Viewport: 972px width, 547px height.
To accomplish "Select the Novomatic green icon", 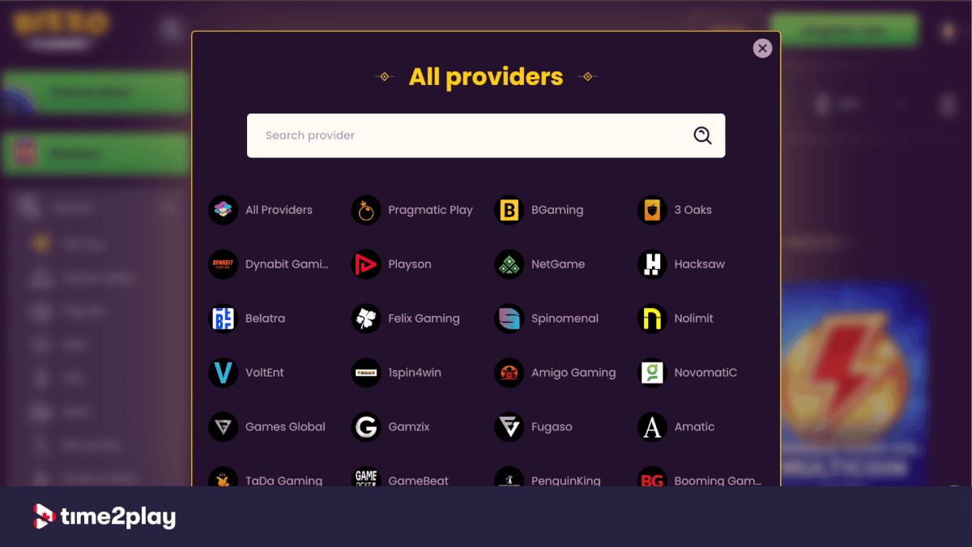I will tap(652, 373).
